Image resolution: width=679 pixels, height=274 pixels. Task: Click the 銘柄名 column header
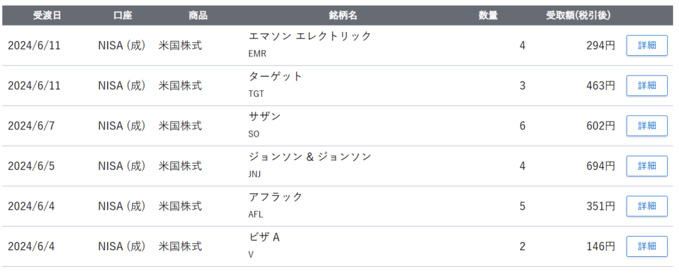pos(343,15)
